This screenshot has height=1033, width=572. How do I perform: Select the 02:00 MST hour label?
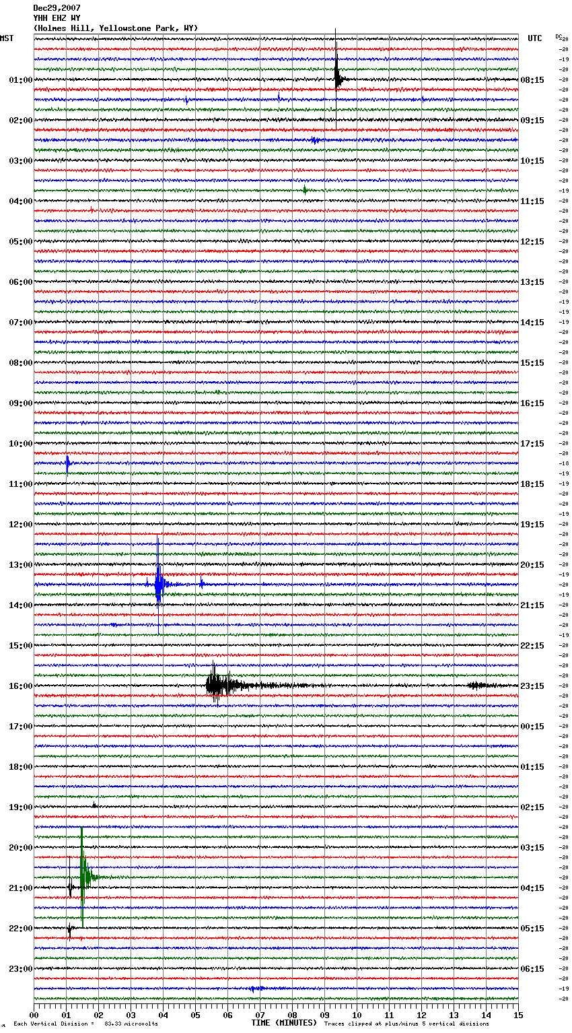tap(20, 121)
